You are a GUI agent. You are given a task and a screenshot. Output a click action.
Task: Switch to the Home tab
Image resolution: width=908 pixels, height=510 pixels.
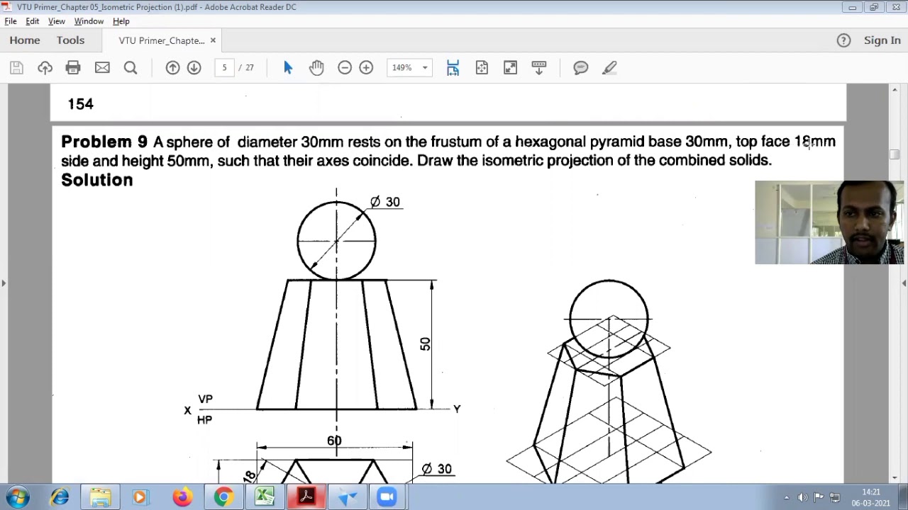pyautogui.click(x=25, y=40)
